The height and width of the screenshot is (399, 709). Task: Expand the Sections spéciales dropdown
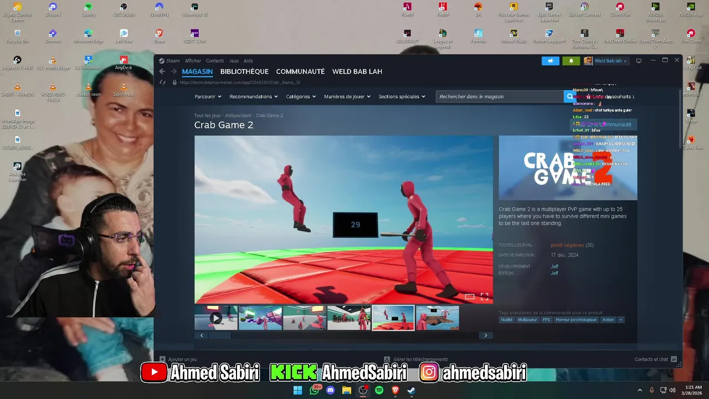pos(402,96)
